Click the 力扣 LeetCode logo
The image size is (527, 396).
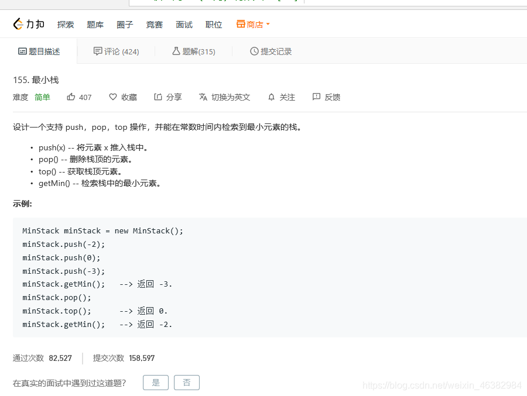[x=28, y=24]
